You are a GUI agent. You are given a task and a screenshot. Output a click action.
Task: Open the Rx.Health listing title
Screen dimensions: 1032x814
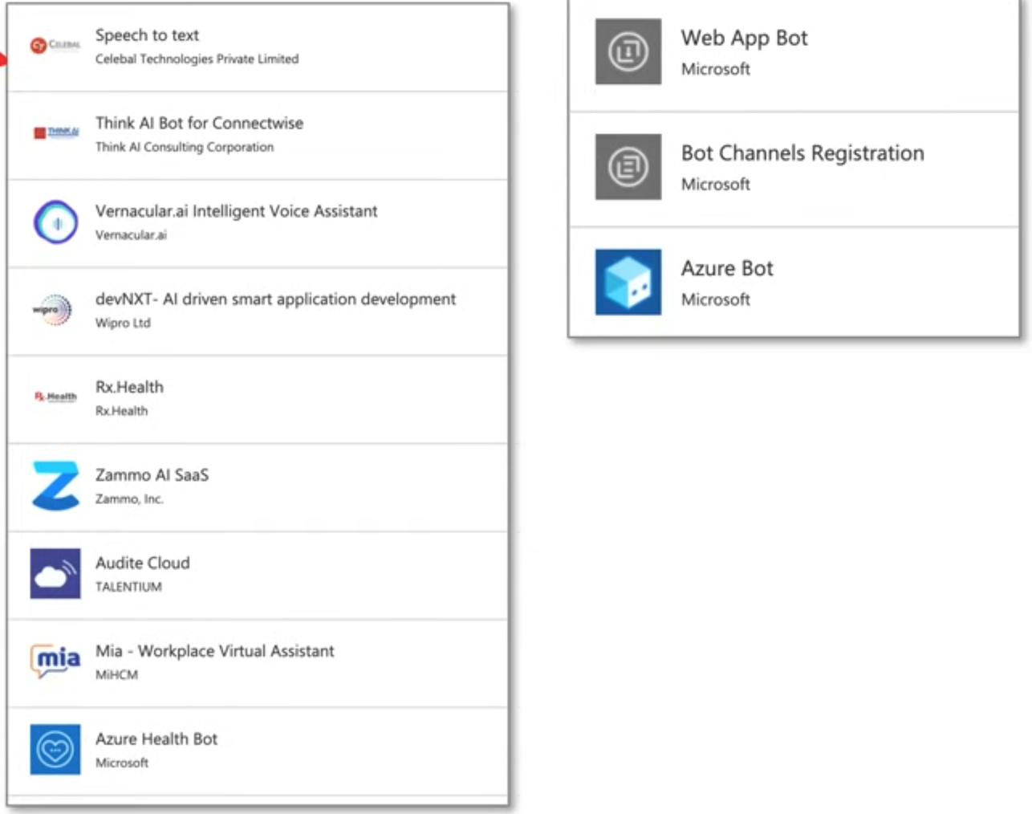click(x=129, y=387)
